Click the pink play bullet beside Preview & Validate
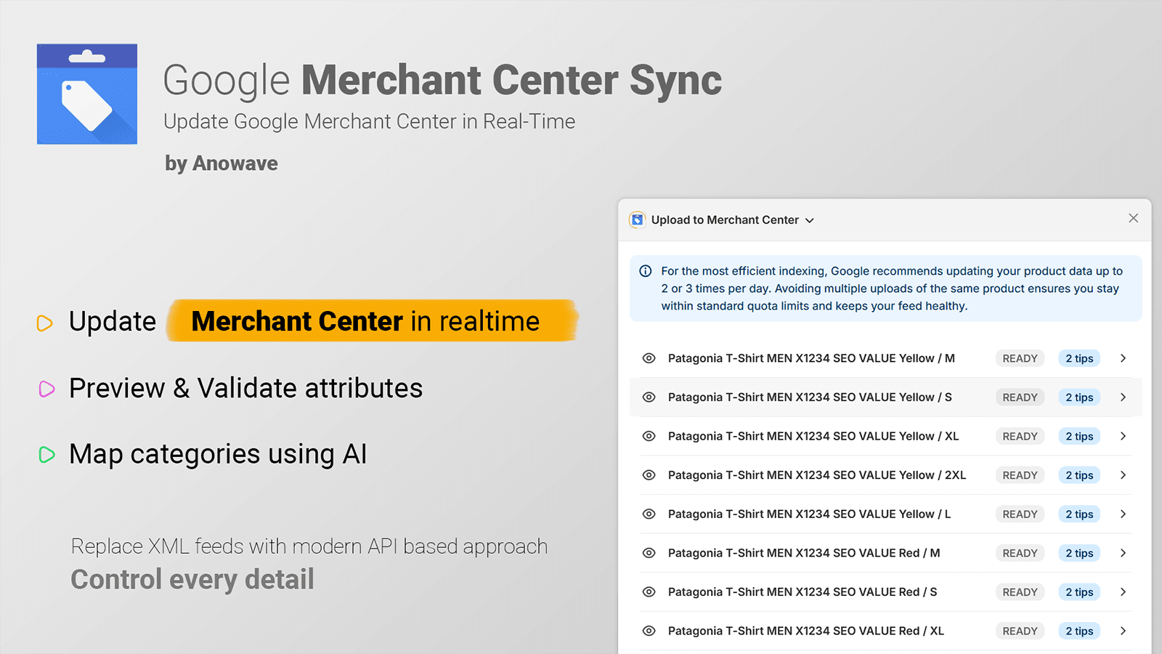The width and height of the screenshot is (1162, 654). (x=46, y=389)
